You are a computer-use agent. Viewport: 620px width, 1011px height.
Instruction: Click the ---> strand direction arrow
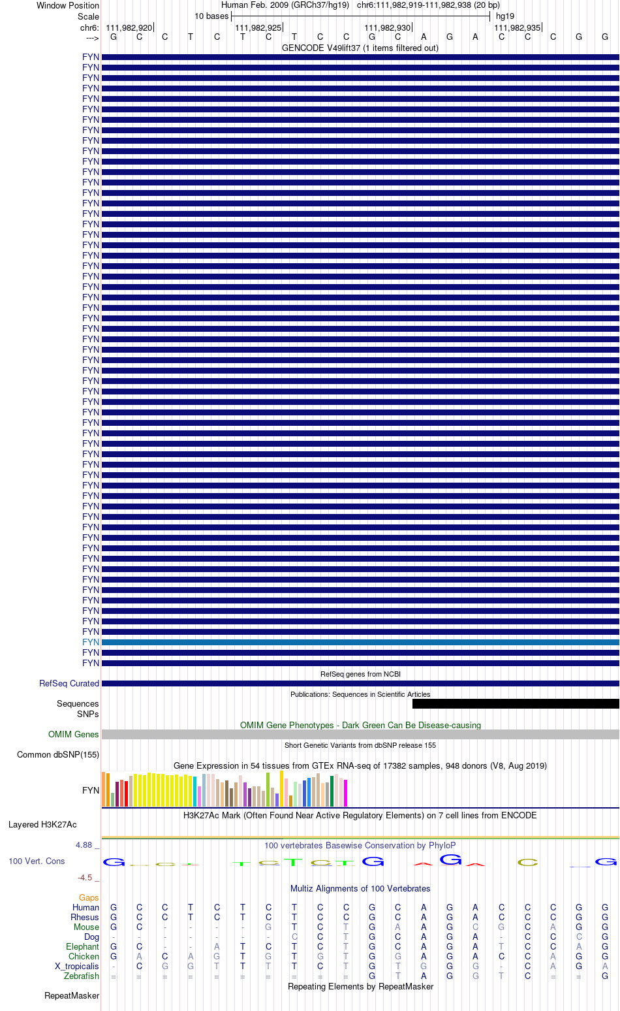[x=92, y=38]
